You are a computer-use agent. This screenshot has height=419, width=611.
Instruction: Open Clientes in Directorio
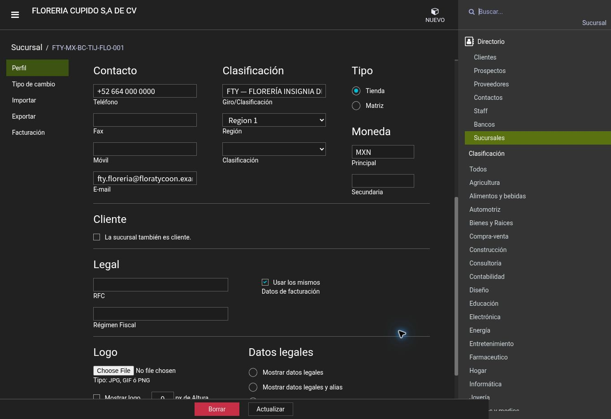(485, 57)
